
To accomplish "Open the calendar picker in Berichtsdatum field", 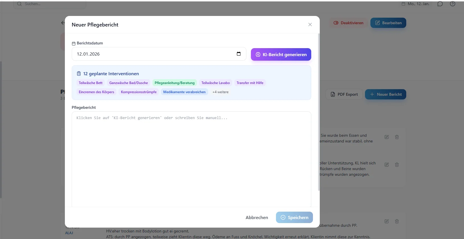I will pos(239,54).
